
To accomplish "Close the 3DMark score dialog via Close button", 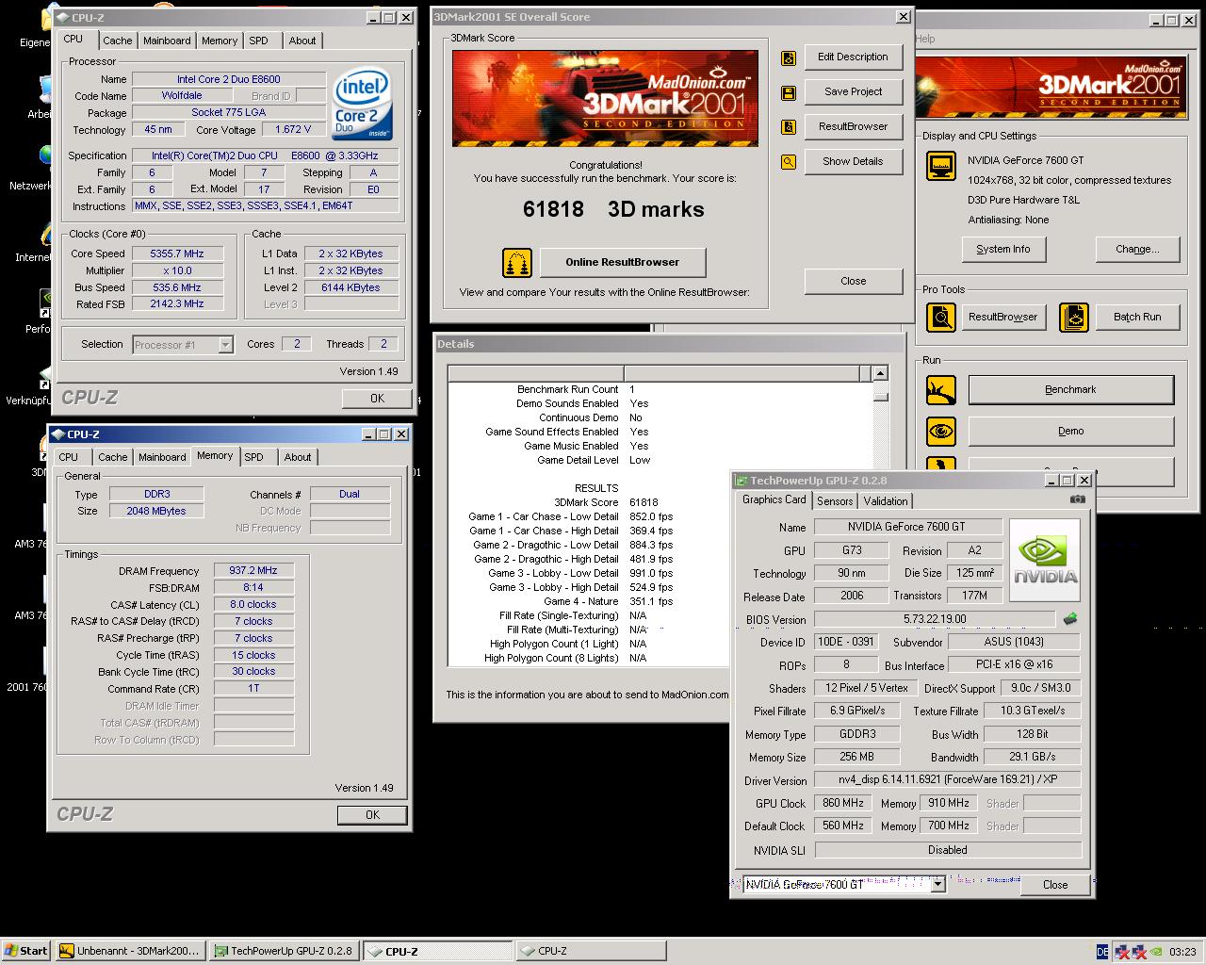I will pyautogui.click(x=853, y=281).
